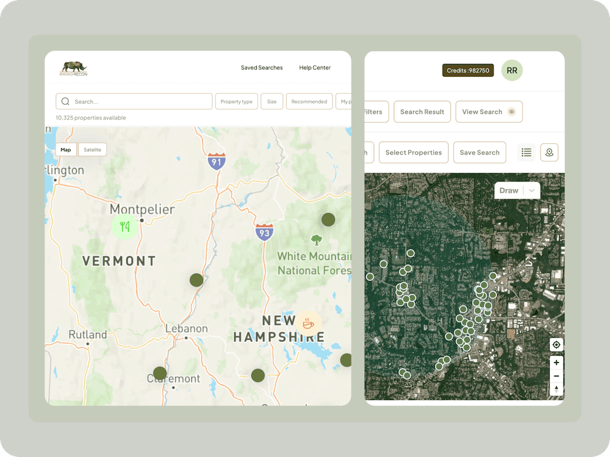Open Saved Searches
The width and height of the screenshot is (610, 457).
[x=262, y=68]
